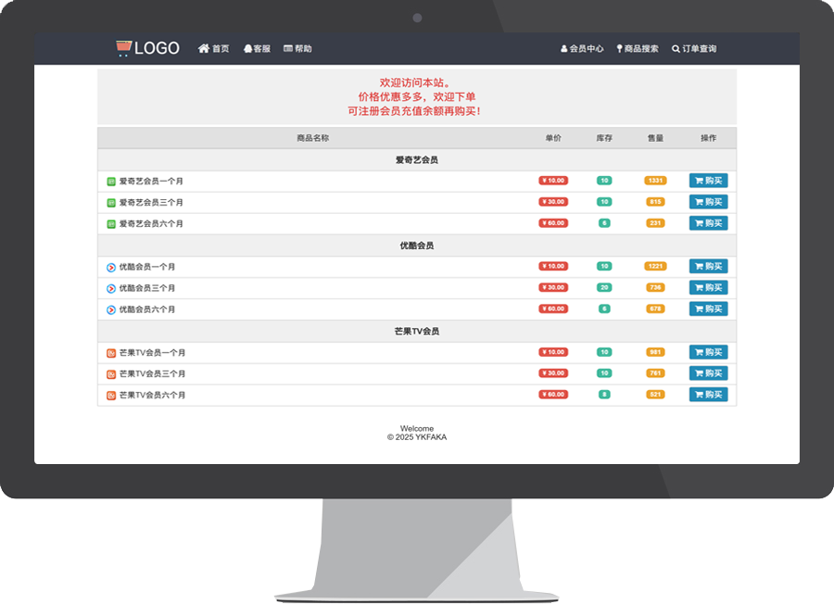Viewport: 834px width, 604px height.
Task: Open 商品搜索 product search
Action: 638,49
